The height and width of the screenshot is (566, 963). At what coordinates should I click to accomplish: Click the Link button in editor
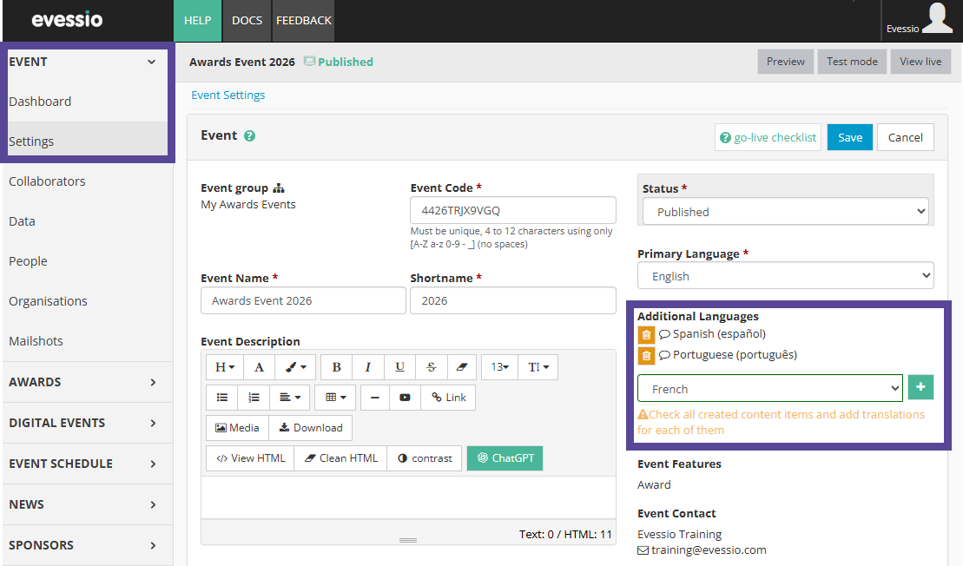coord(448,398)
